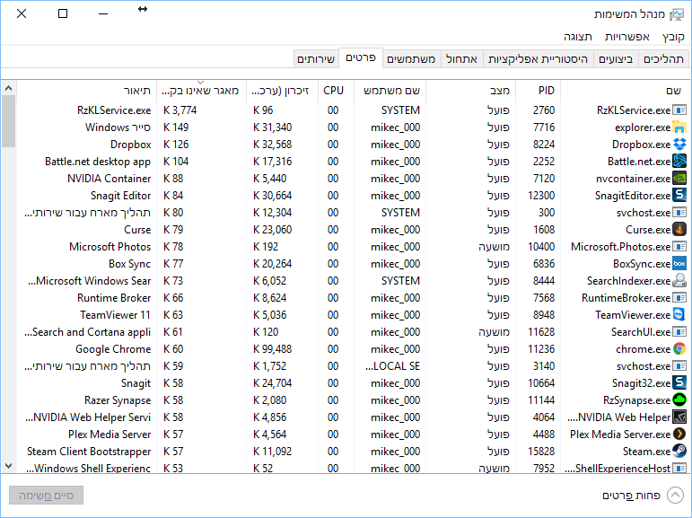This screenshot has width=692, height=518.
Task: Click the TeamViewer.exe icon
Action: 679,315
